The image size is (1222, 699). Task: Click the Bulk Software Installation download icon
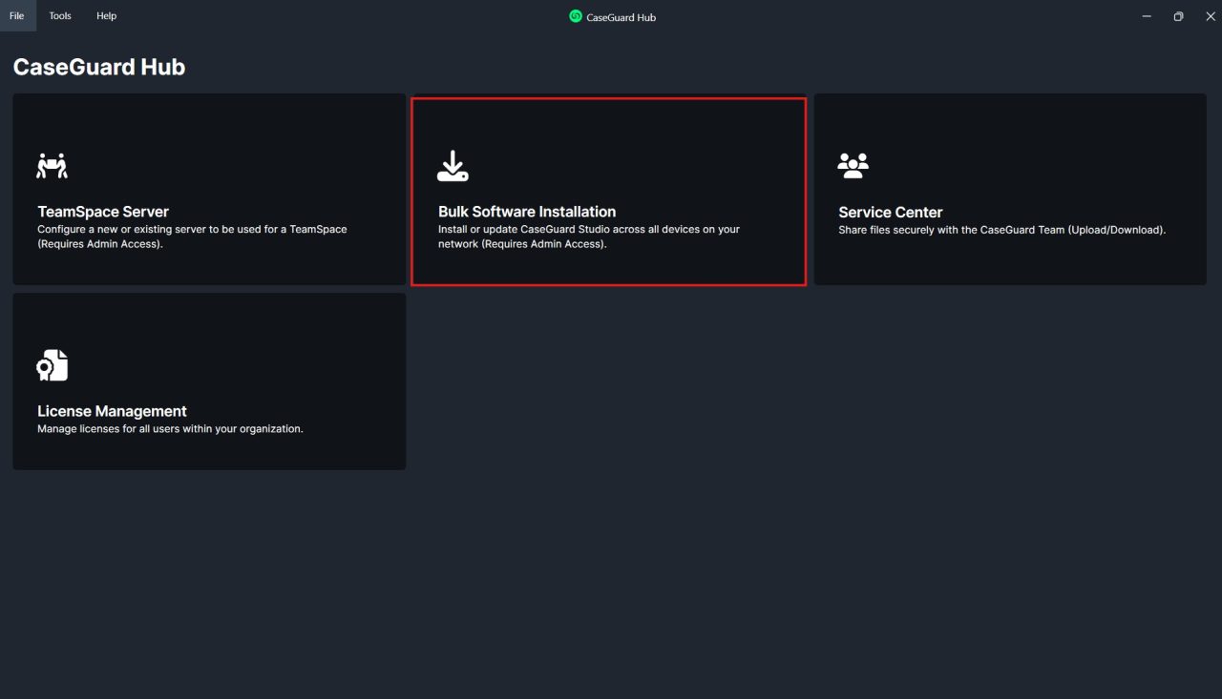(x=453, y=165)
